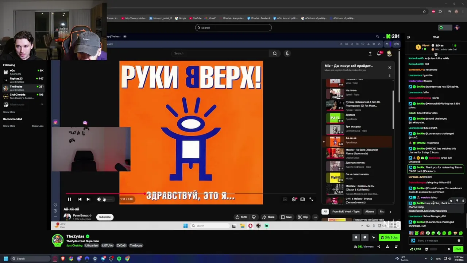Viewport: 467px width, 263px height.
Task: Switch the YouTube player to theater mode
Action: tap(302, 199)
